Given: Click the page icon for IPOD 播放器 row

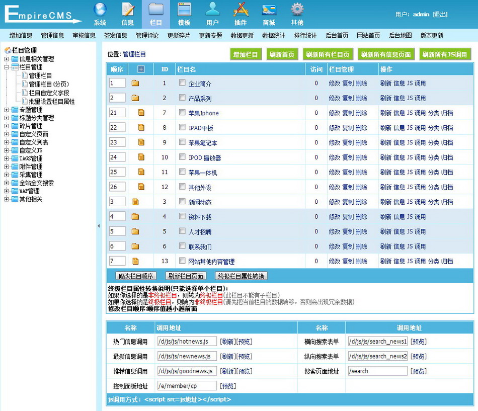Looking at the screenshot, I should pyautogui.click(x=141, y=157).
